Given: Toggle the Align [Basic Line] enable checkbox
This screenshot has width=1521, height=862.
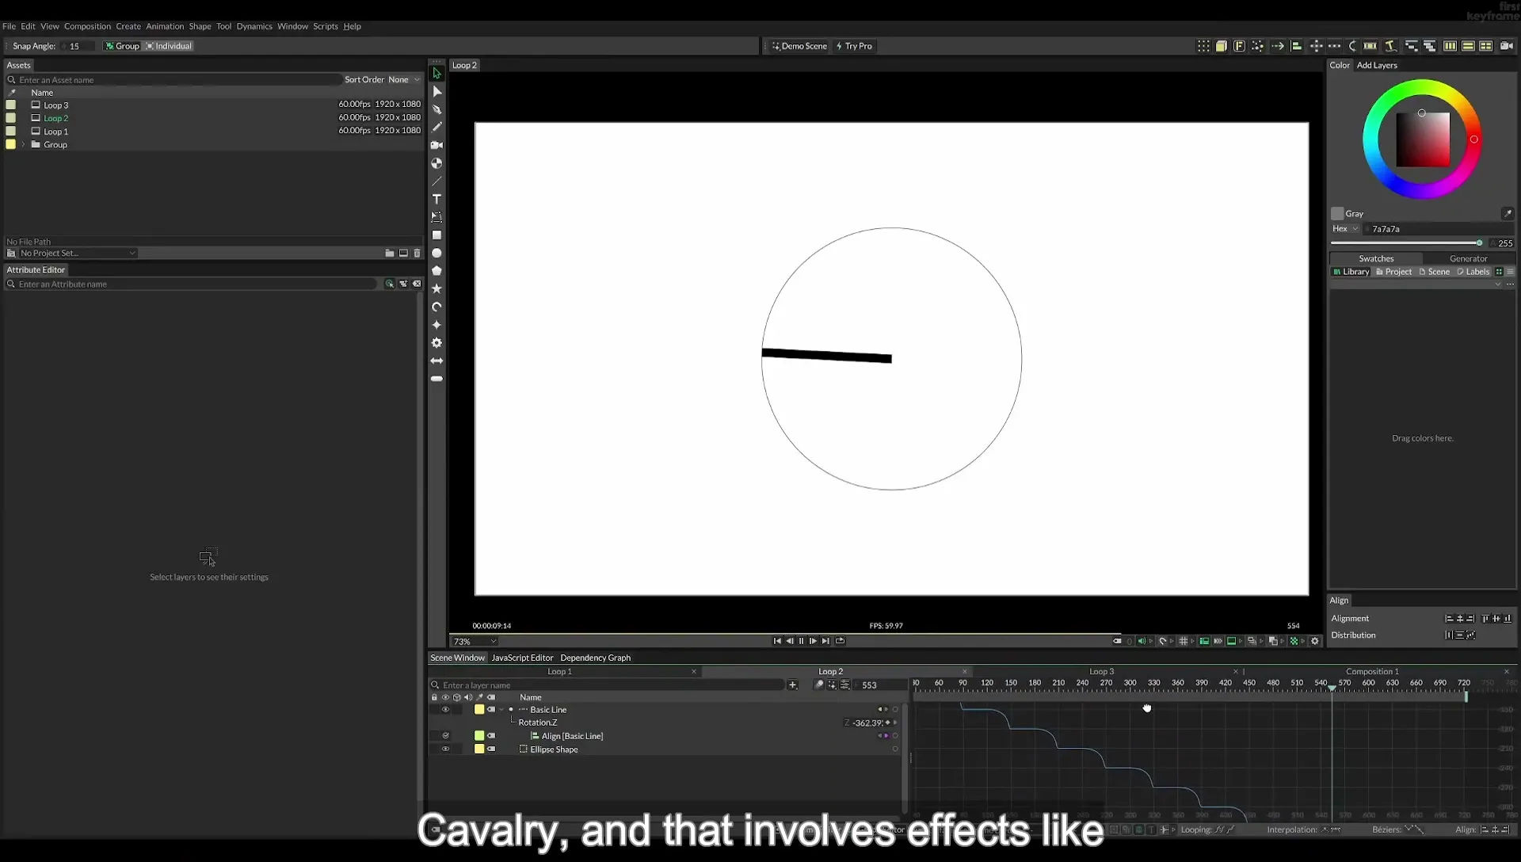Looking at the screenshot, I should click(445, 736).
